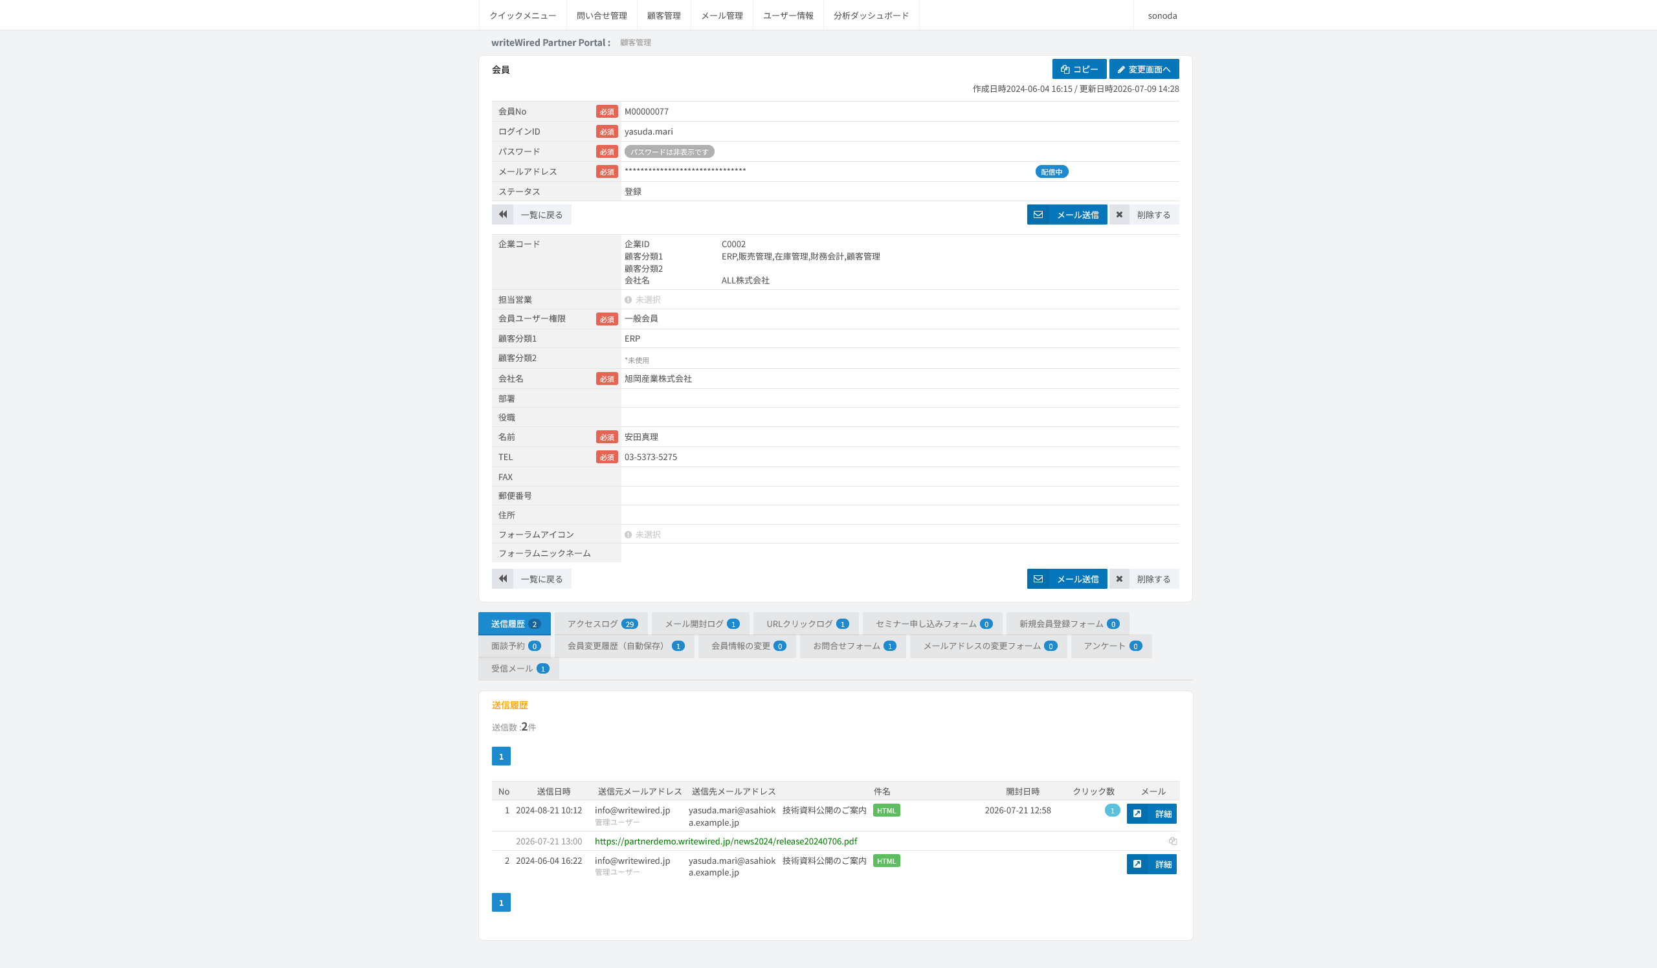Open the sonoda user menu

[1162, 15]
